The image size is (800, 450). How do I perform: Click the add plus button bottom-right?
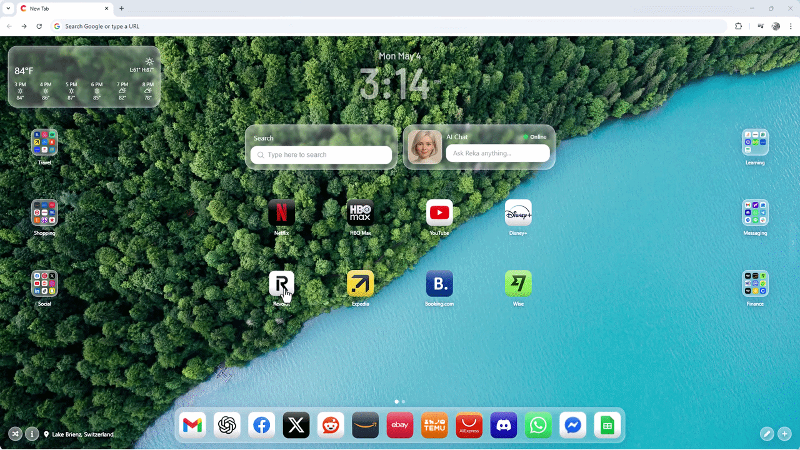(785, 434)
